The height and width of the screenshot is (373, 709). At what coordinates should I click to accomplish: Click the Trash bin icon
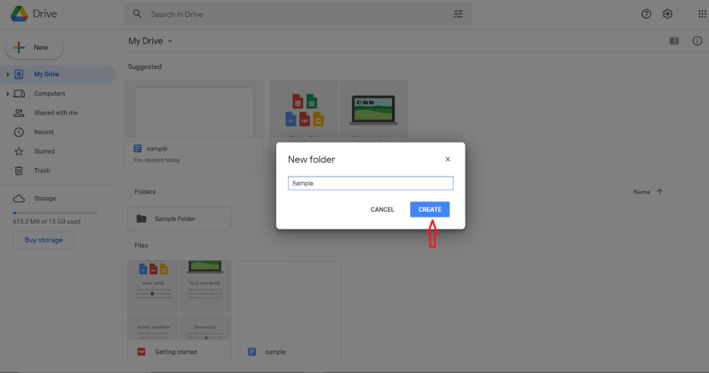point(19,171)
